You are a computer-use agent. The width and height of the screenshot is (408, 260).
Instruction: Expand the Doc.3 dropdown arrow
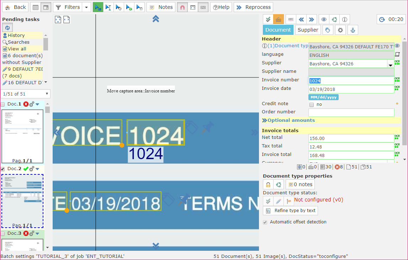(37, 234)
